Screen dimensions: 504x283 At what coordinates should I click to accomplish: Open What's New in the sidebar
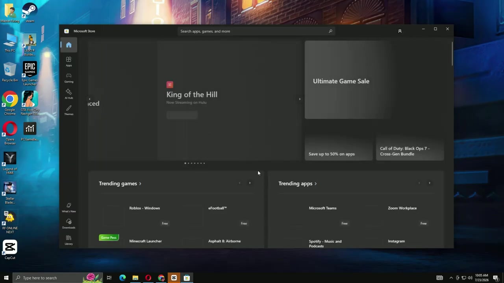tap(69, 208)
